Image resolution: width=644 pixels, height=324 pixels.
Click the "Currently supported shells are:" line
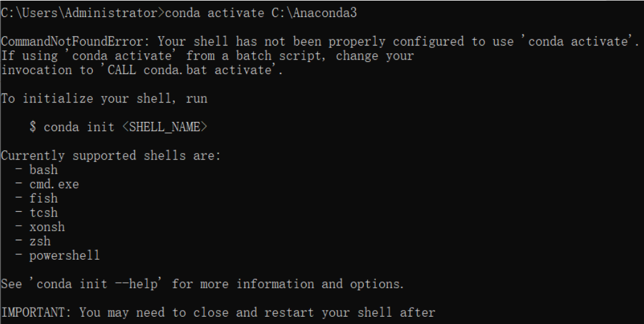(110, 155)
